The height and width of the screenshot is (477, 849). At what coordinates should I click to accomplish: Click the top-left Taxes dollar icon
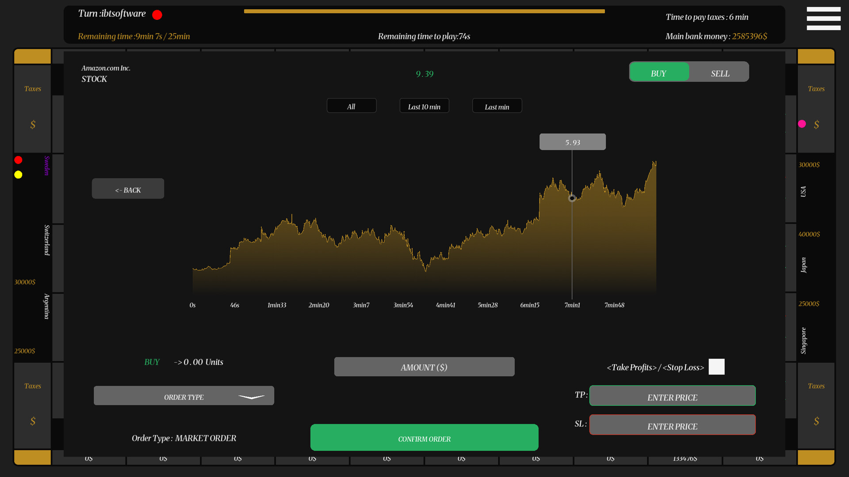tap(33, 125)
